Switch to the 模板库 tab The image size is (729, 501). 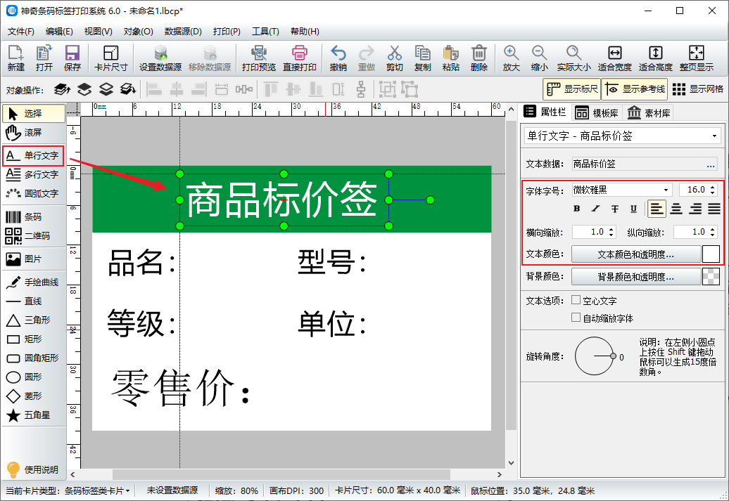point(597,112)
